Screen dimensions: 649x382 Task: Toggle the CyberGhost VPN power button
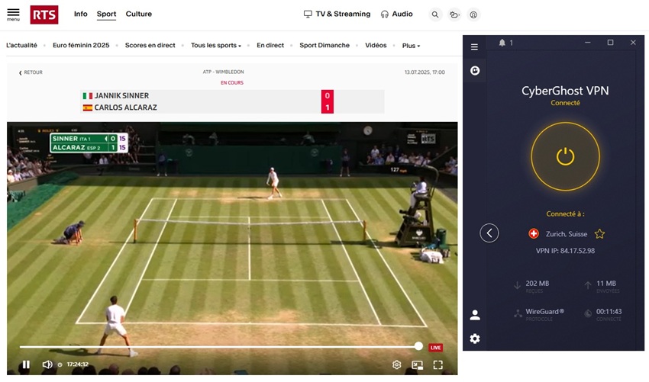(565, 156)
